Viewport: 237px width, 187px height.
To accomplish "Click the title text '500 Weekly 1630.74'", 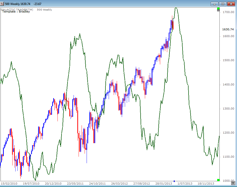I will point(18,4).
